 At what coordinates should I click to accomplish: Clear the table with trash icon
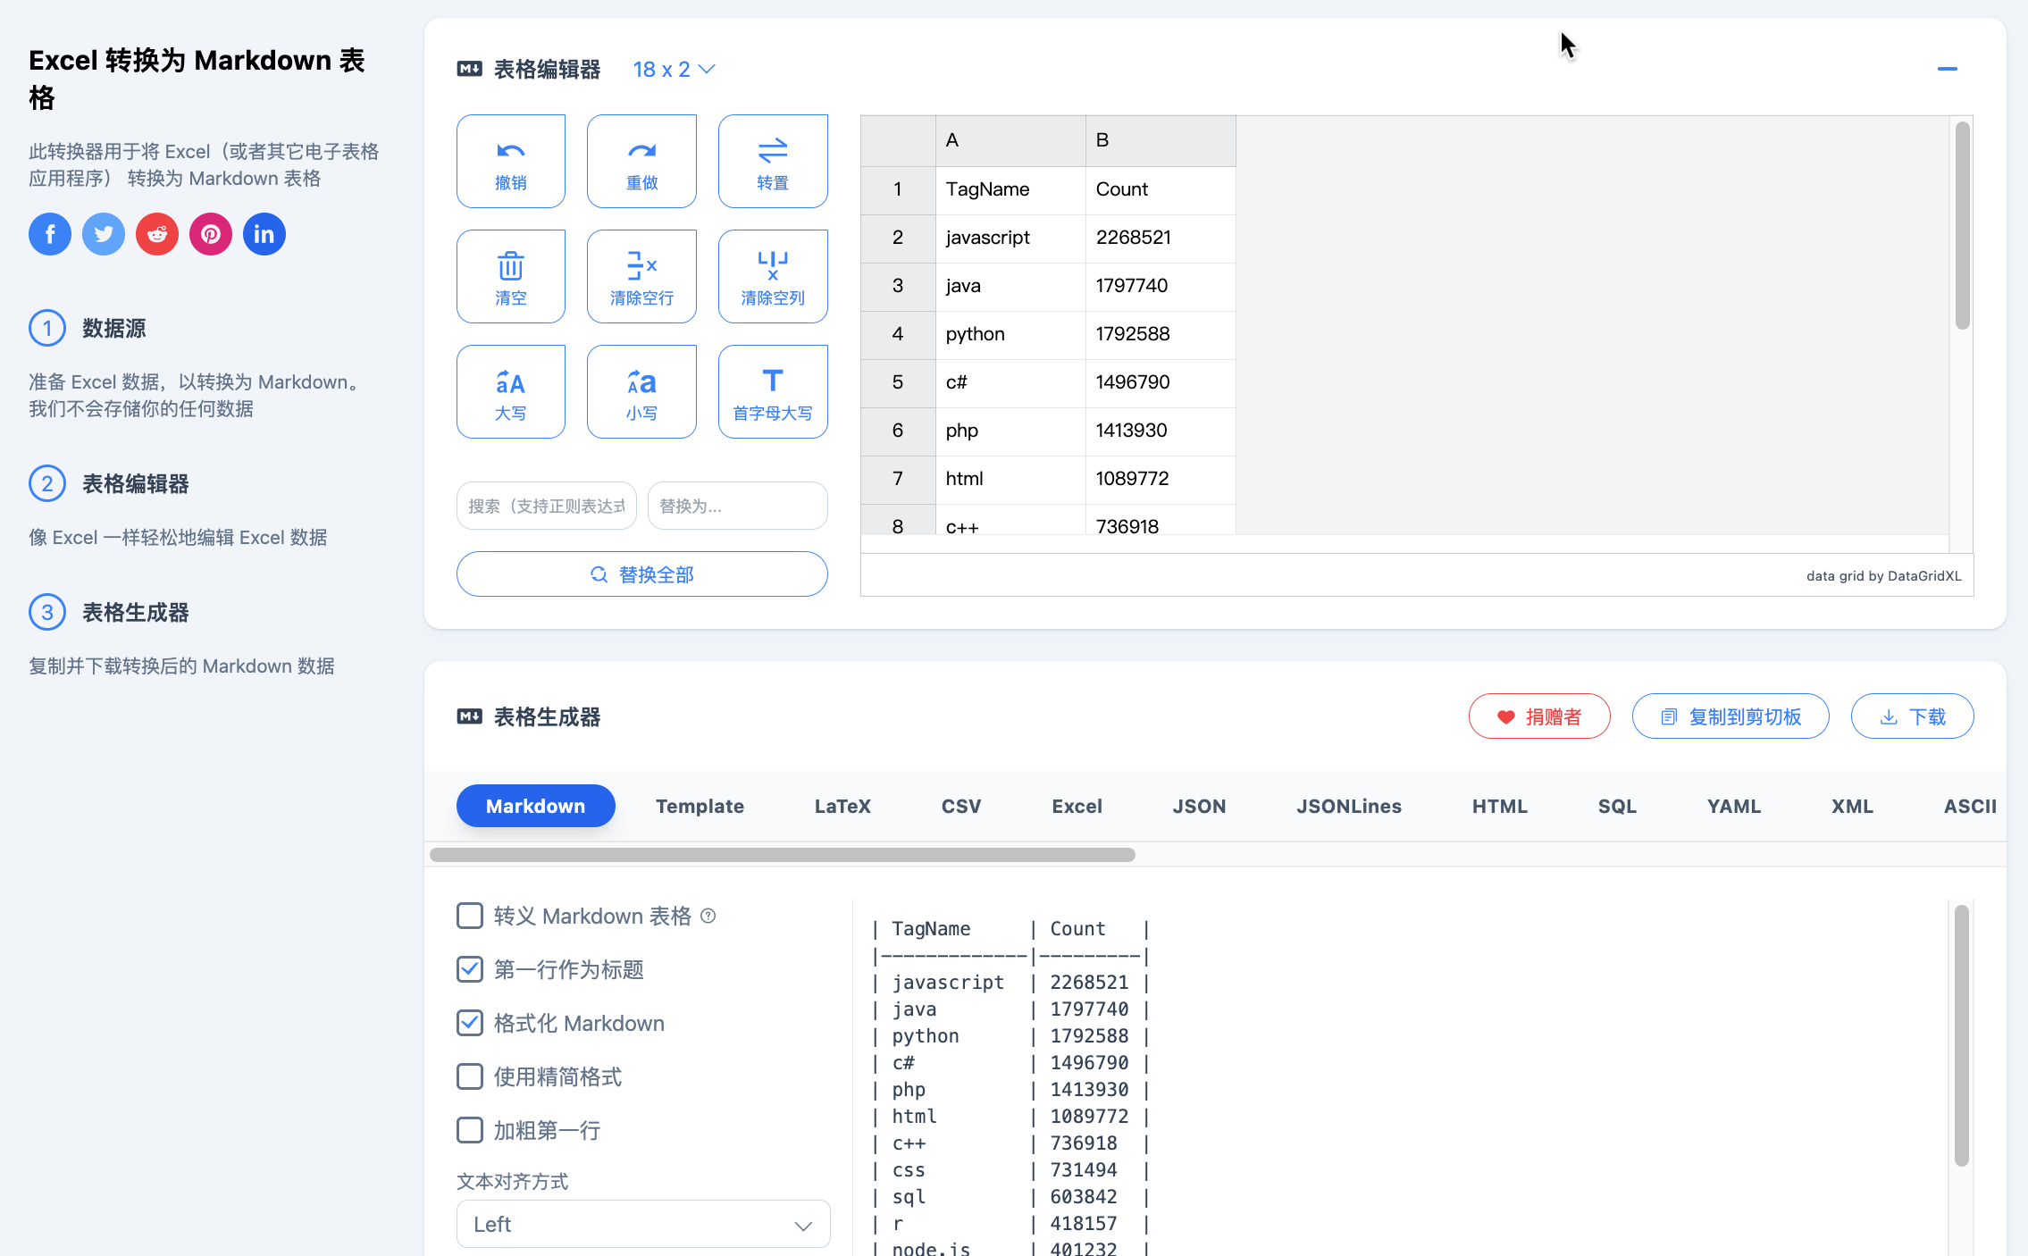tap(510, 277)
